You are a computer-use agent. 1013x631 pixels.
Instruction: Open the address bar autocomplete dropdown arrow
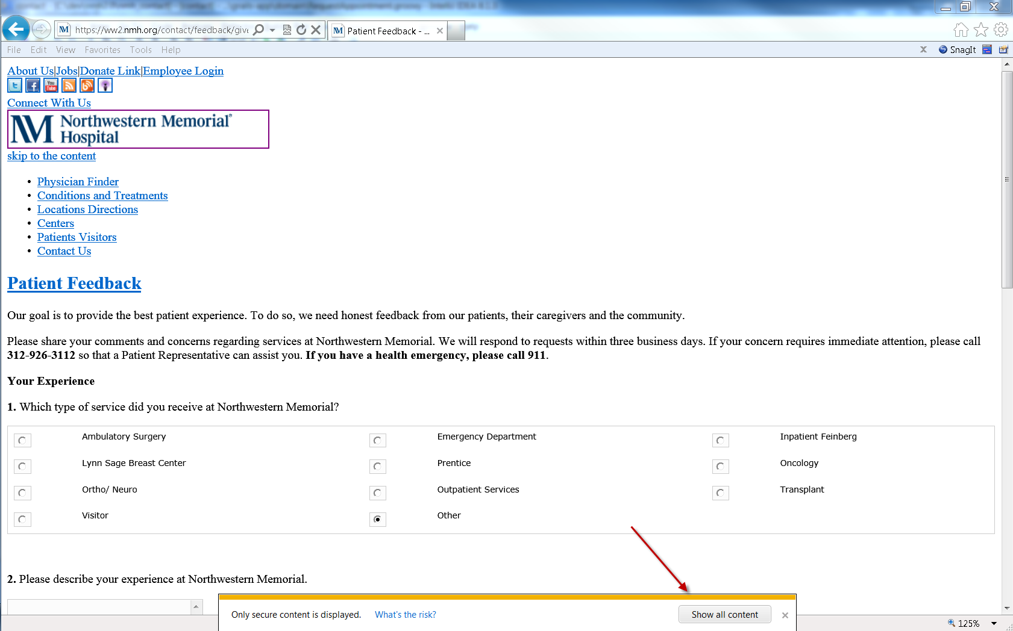[272, 30]
